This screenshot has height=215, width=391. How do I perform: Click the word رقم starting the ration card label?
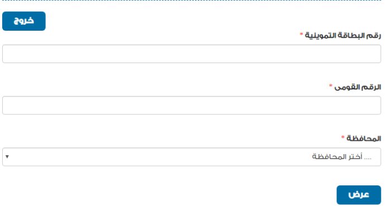tap(374, 36)
